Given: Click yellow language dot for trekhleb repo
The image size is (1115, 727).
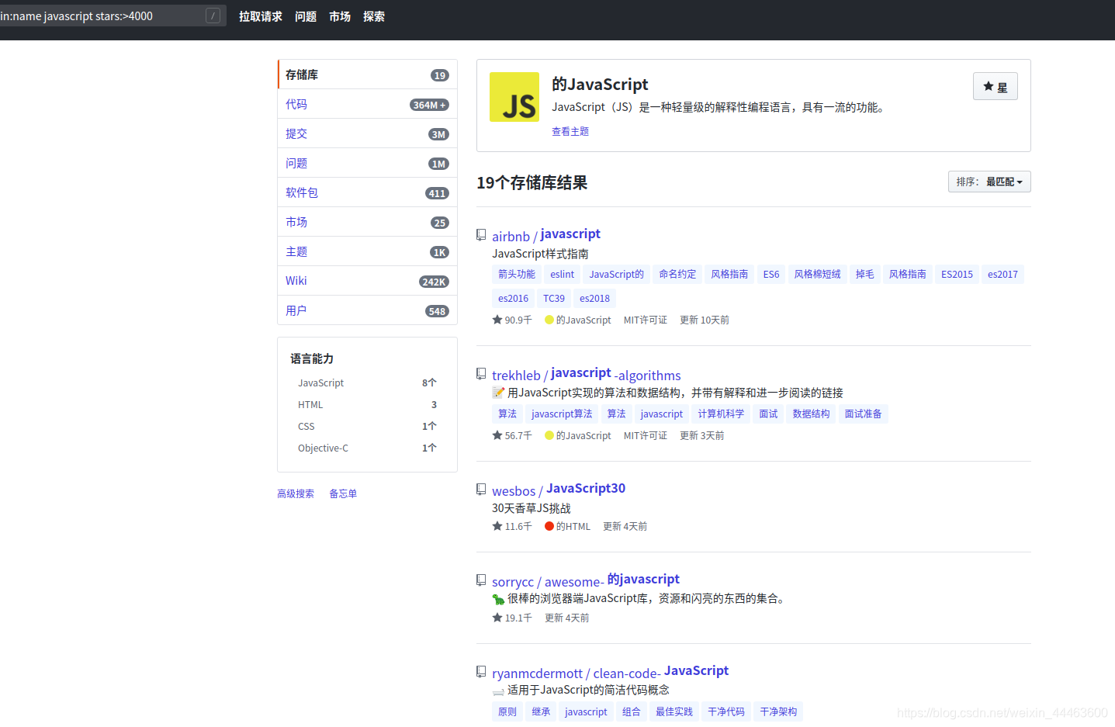Looking at the screenshot, I should pyautogui.click(x=549, y=435).
